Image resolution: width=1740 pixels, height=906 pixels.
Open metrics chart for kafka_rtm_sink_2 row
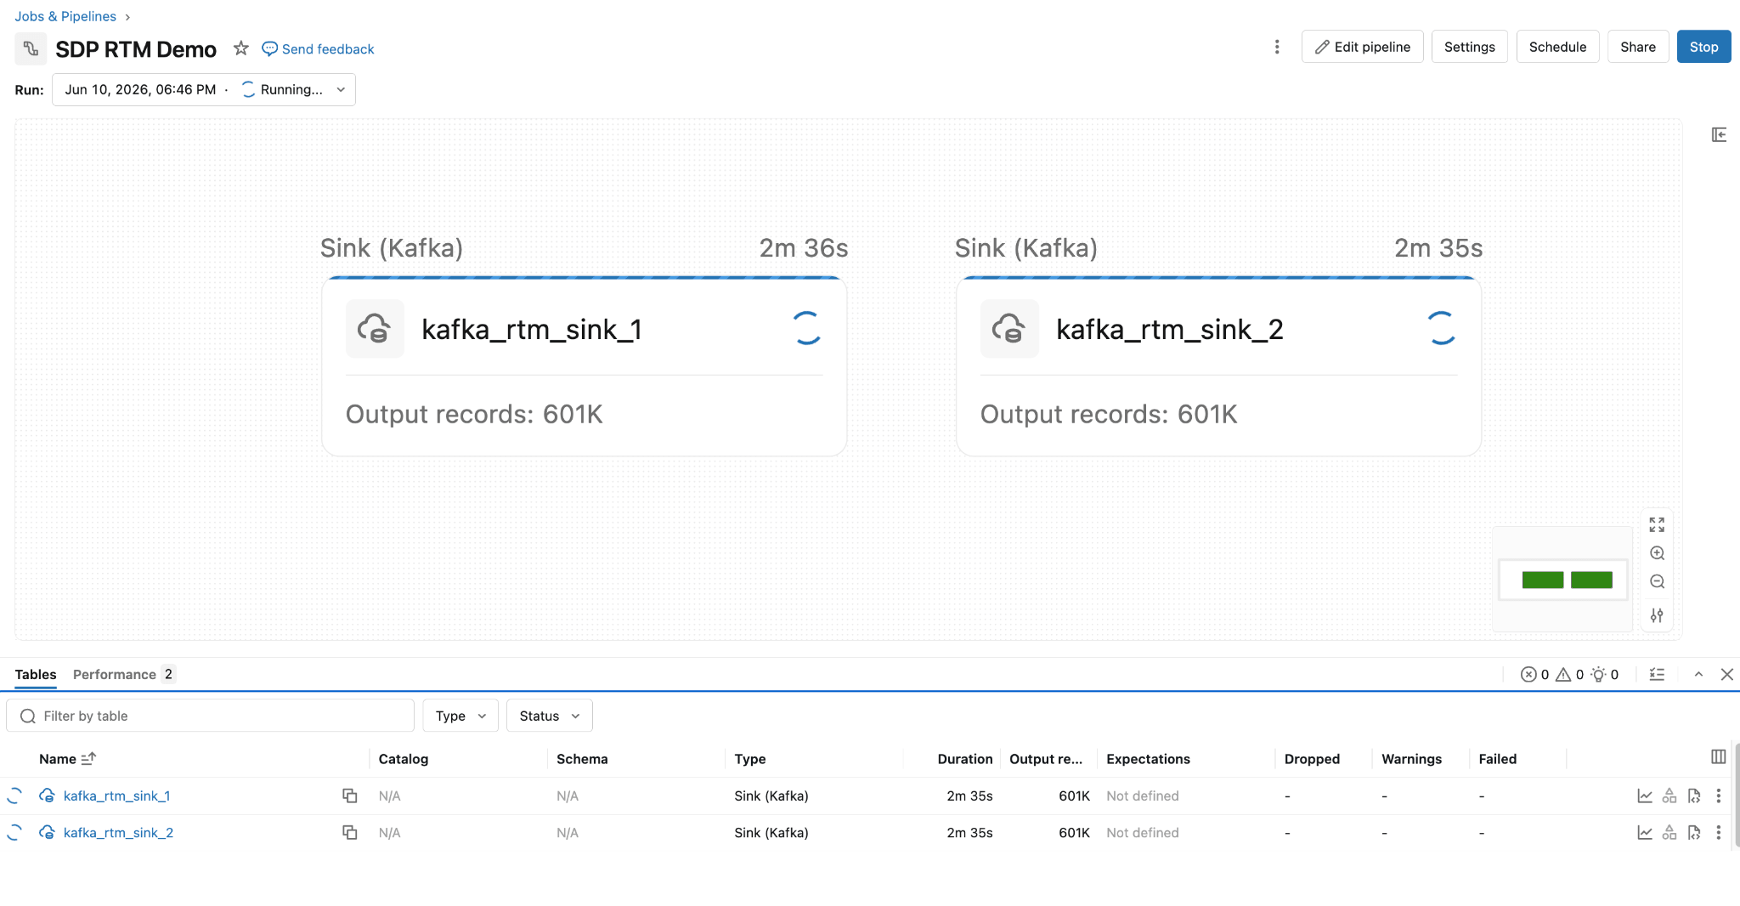(x=1645, y=832)
